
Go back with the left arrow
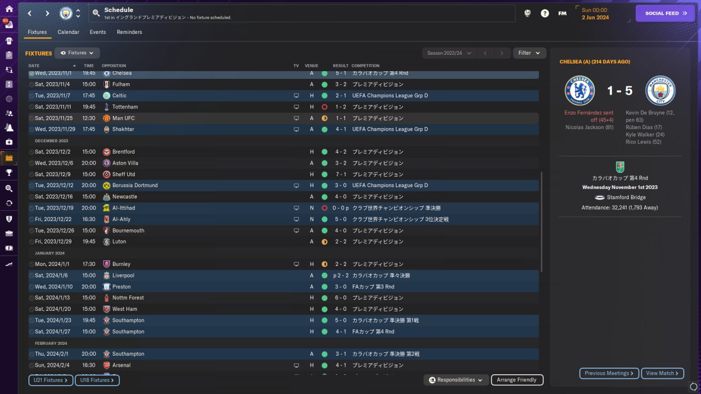(x=30, y=13)
